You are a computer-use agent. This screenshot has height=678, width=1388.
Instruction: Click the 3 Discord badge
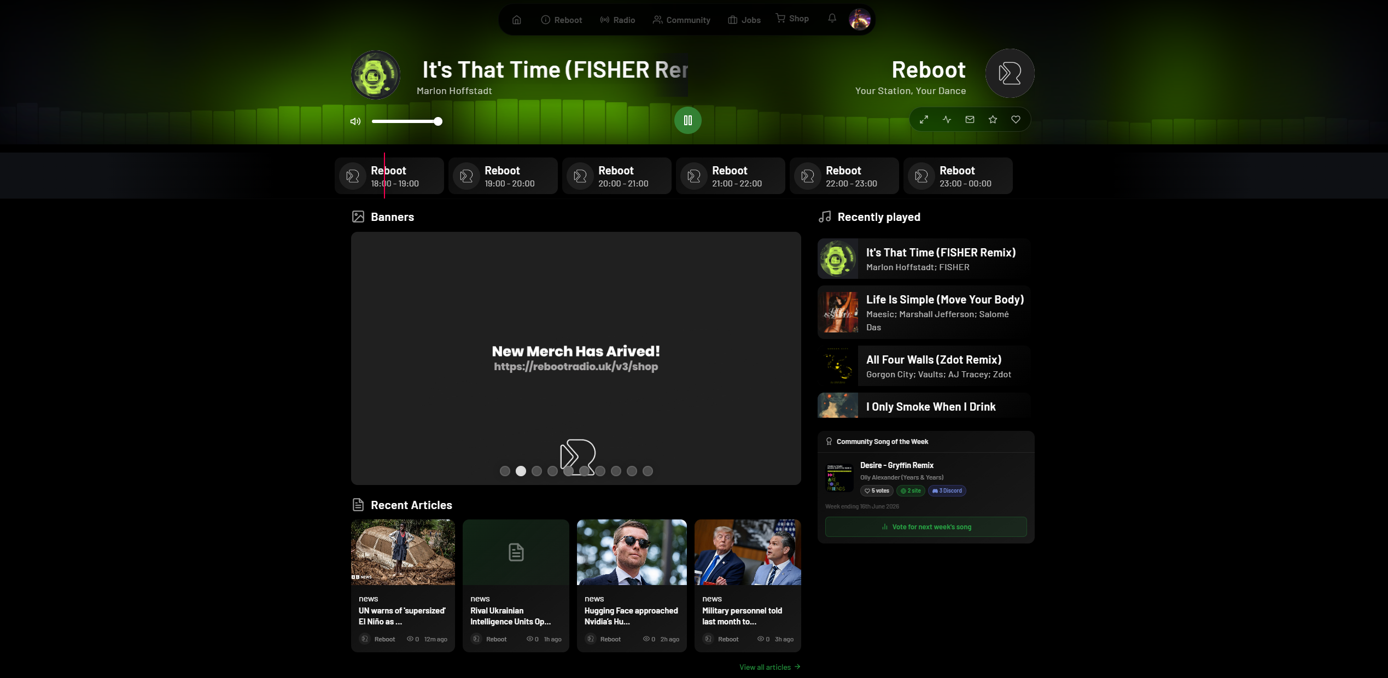(x=947, y=490)
